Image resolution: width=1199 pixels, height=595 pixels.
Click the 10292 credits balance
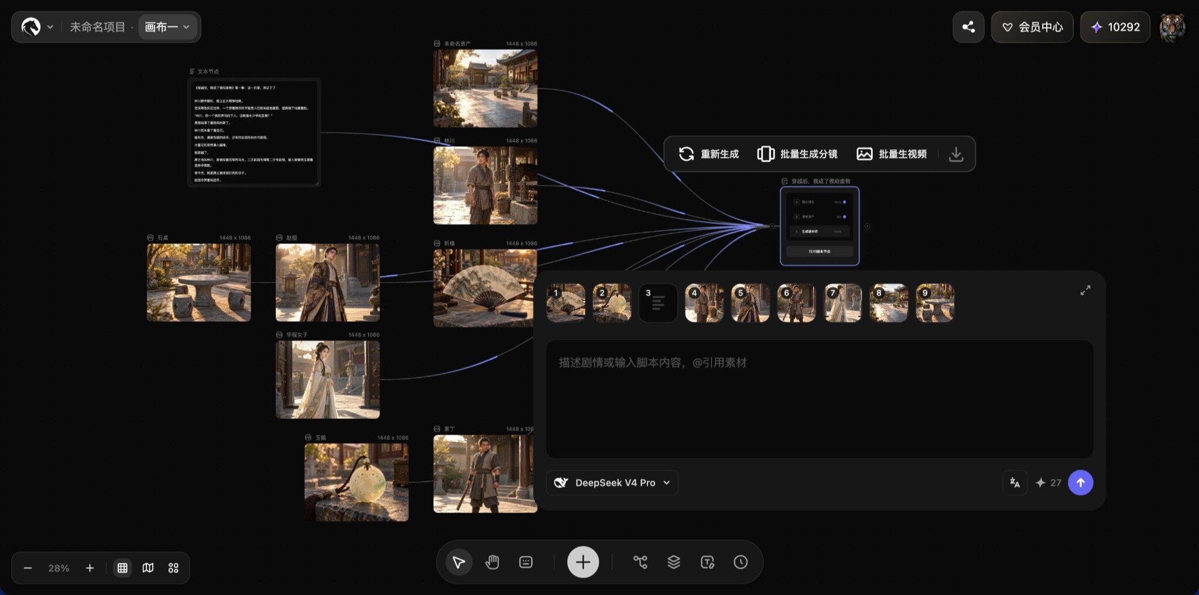tap(1115, 27)
